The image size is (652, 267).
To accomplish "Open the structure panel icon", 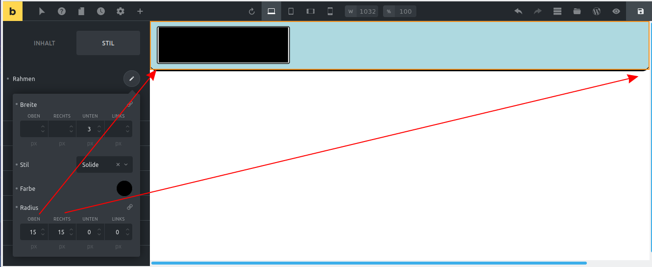I will coord(557,11).
